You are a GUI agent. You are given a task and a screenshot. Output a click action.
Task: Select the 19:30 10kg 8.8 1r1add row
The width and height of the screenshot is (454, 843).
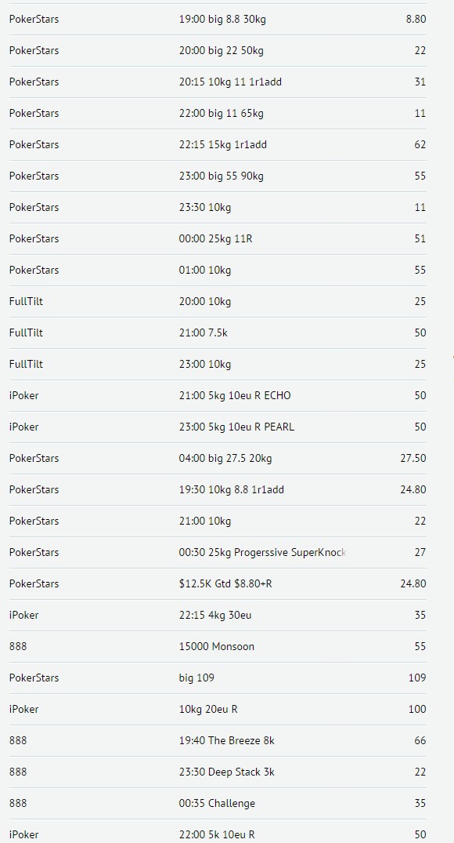218,490
